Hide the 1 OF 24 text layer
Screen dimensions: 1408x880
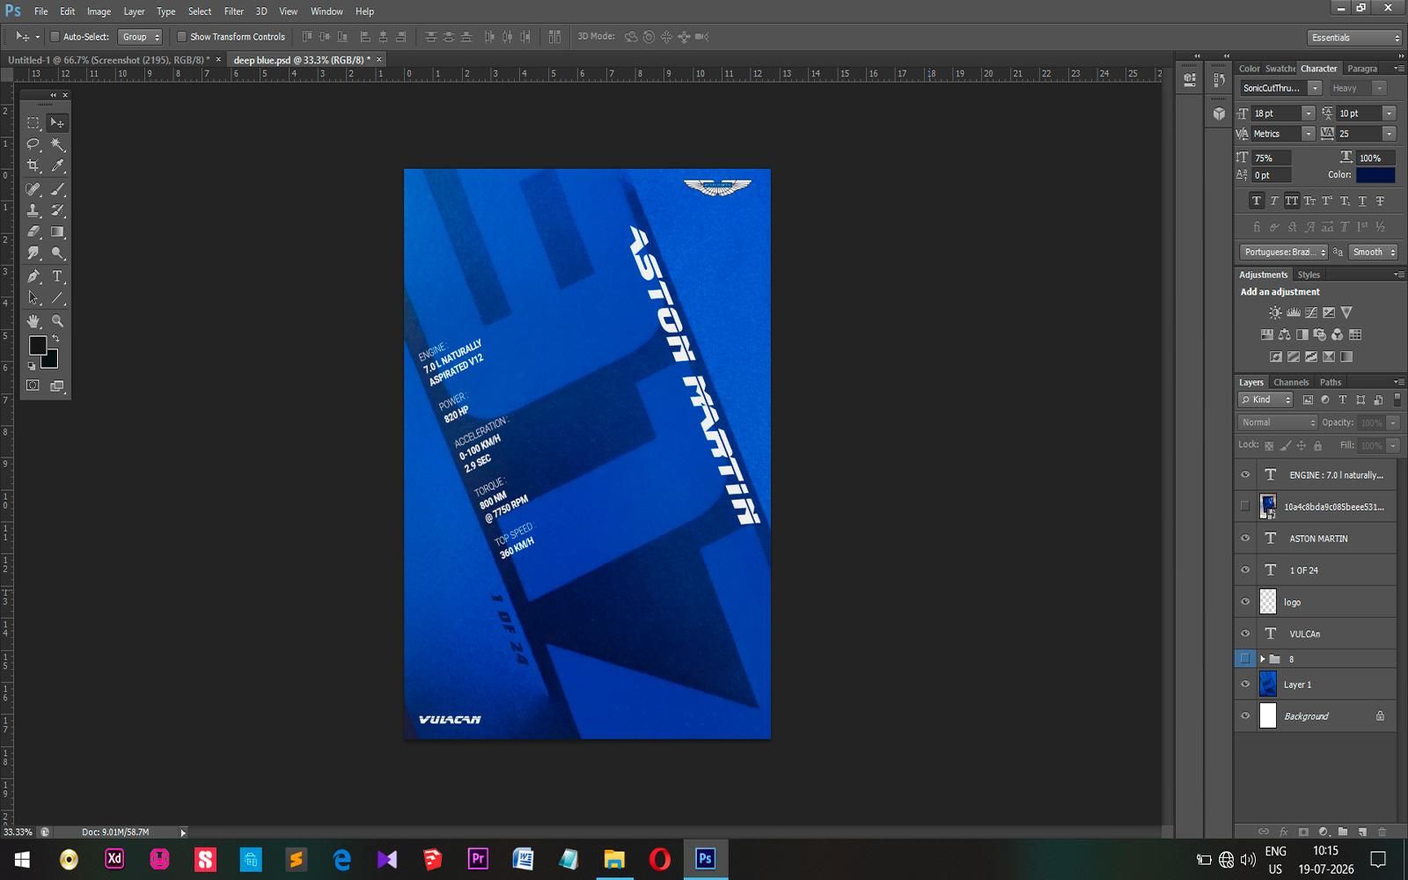(x=1245, y=570)
